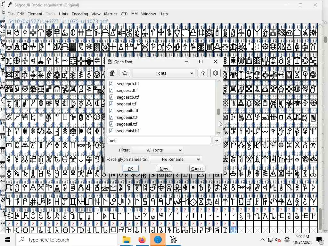Screen dimensions: 328x246
Task: Select segoeuib.ttf in the file list
Action: coord(127,111)
